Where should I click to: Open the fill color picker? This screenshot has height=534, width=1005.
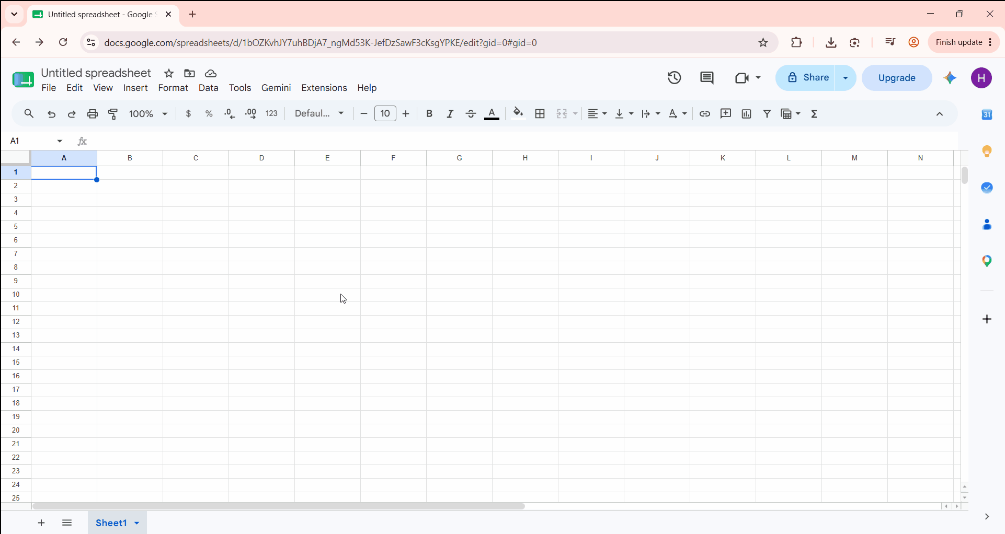point(518,113)
